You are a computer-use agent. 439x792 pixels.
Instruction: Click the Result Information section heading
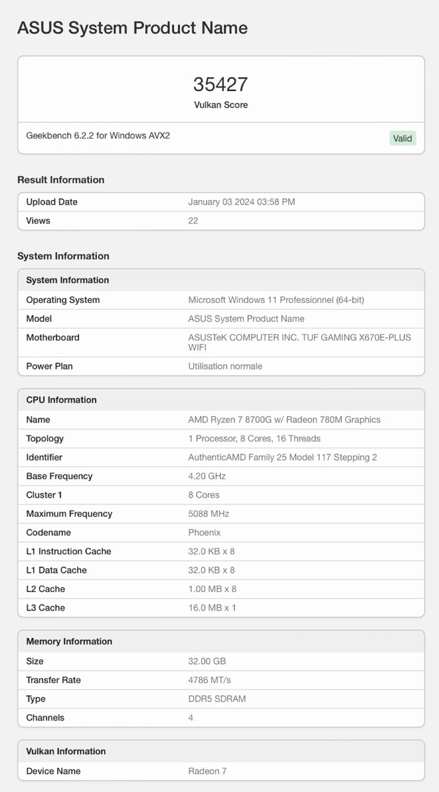point(61,180)
